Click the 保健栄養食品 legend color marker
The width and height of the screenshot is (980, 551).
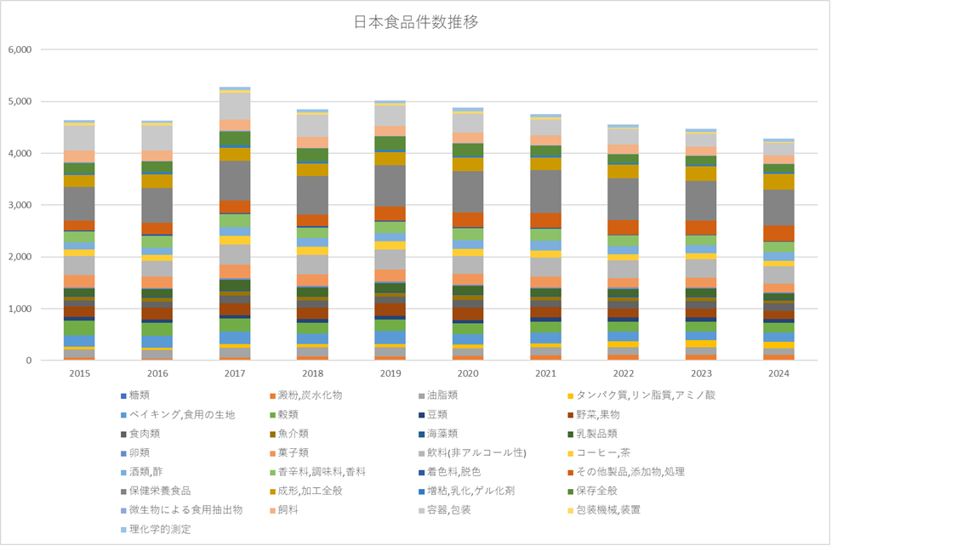click(x=123, y=491)
